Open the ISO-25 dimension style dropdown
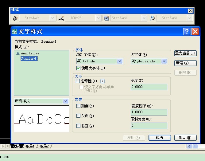 98,18
